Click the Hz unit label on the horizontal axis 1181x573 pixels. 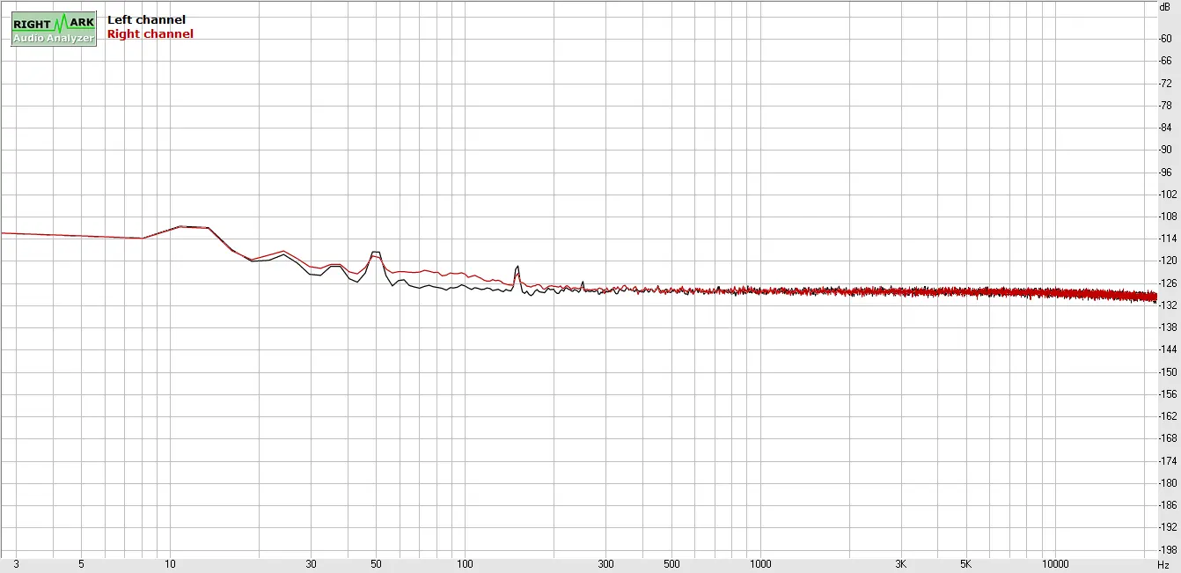(x=1163, y=563)
